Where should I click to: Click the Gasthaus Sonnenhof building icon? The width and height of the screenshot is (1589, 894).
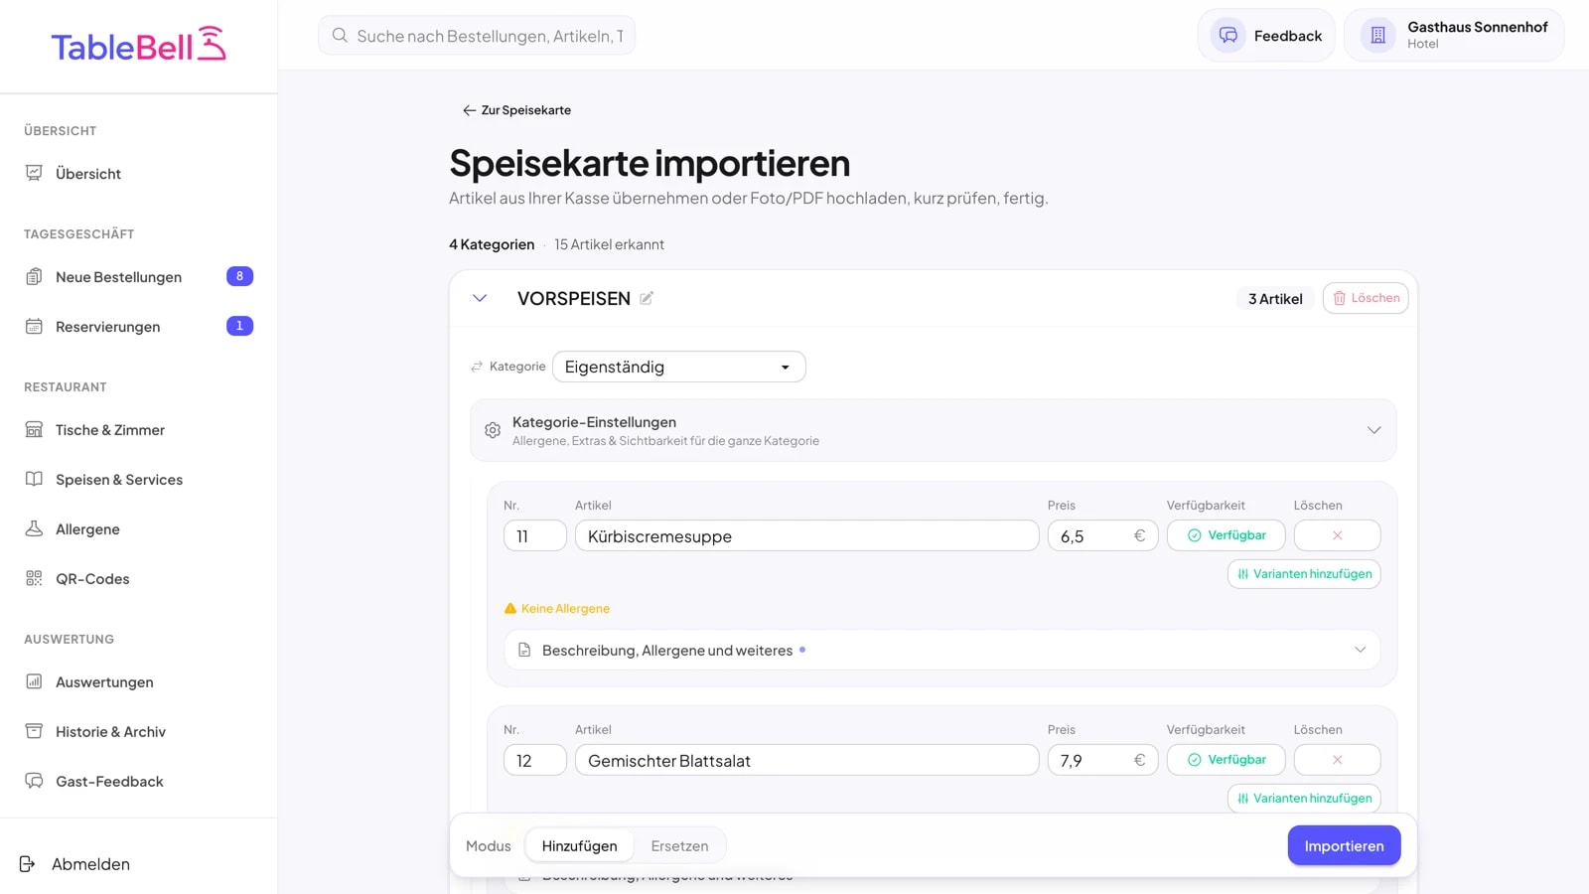1377,36
